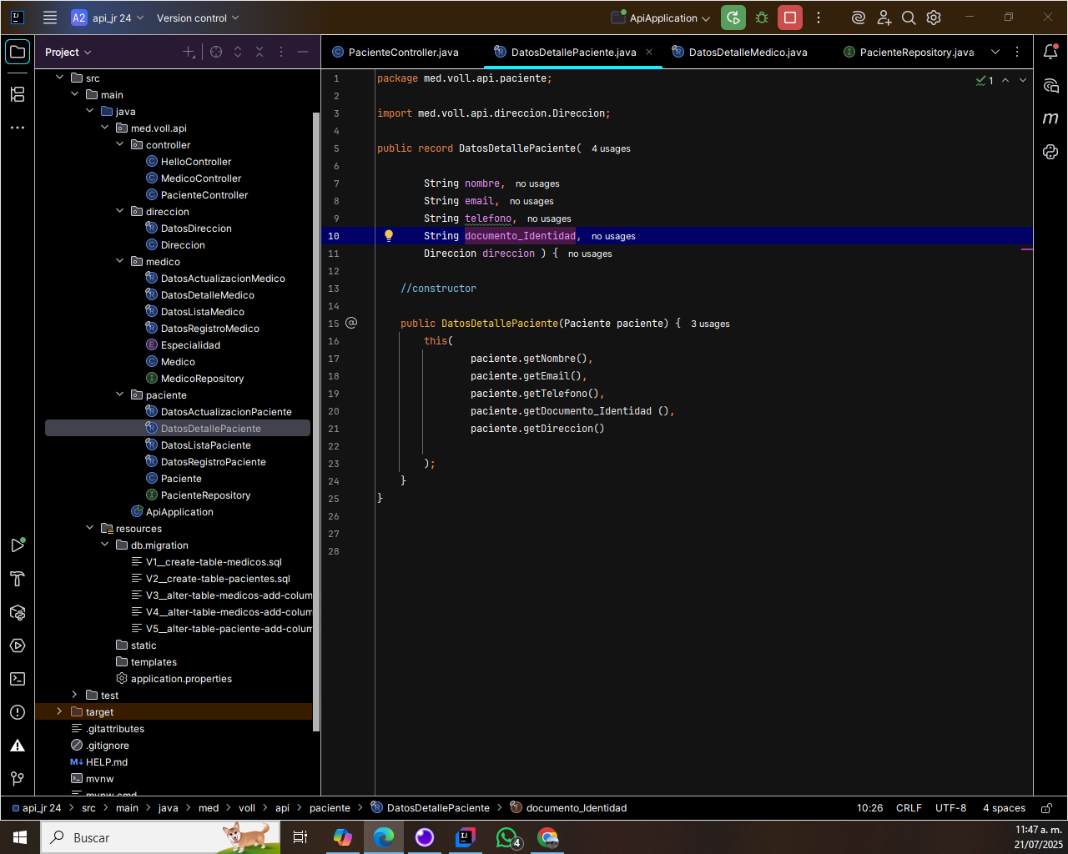The width and height of the screenshot is (1068, 854).
Task: Open Project panel options menu
Action: click(x=281, y=52)
